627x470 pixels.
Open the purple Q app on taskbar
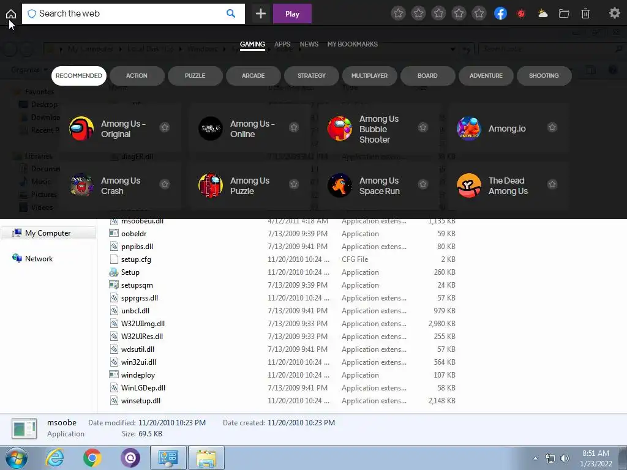point(130,458)
